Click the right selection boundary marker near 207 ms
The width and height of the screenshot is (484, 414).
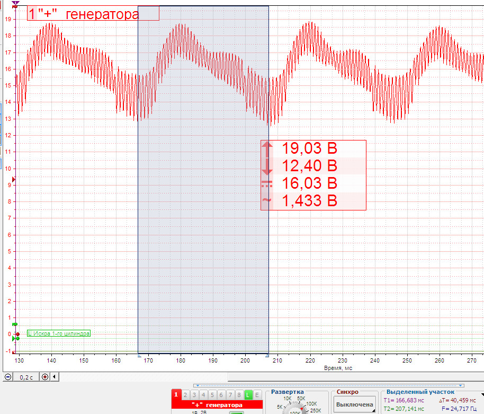[267, 356]
